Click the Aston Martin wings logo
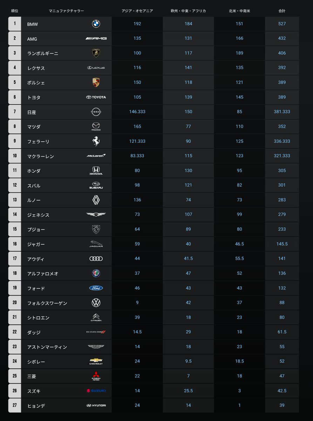The width and height of the screenshot is (313, 421). (96, 347)
